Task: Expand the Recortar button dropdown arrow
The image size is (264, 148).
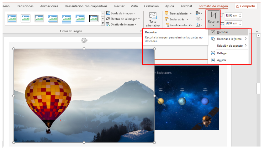Action: click(213, 25)
